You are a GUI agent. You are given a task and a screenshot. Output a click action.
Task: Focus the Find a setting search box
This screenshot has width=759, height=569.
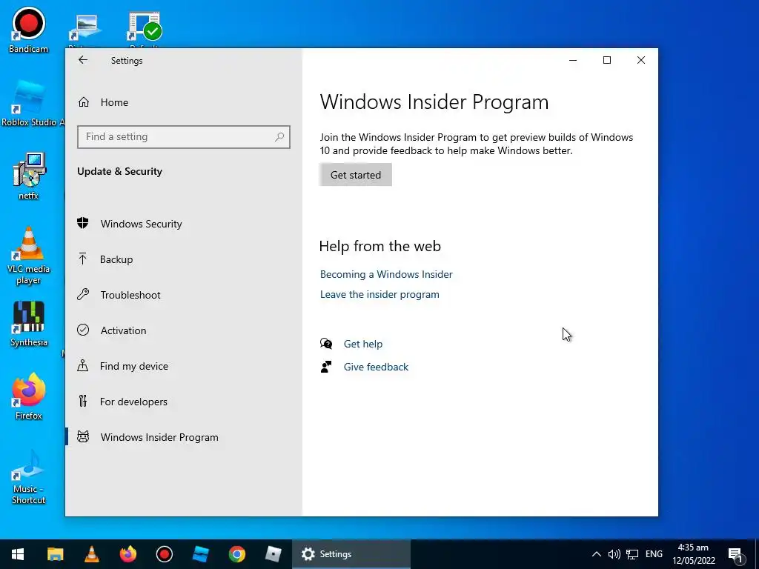[x=184, y=137]
